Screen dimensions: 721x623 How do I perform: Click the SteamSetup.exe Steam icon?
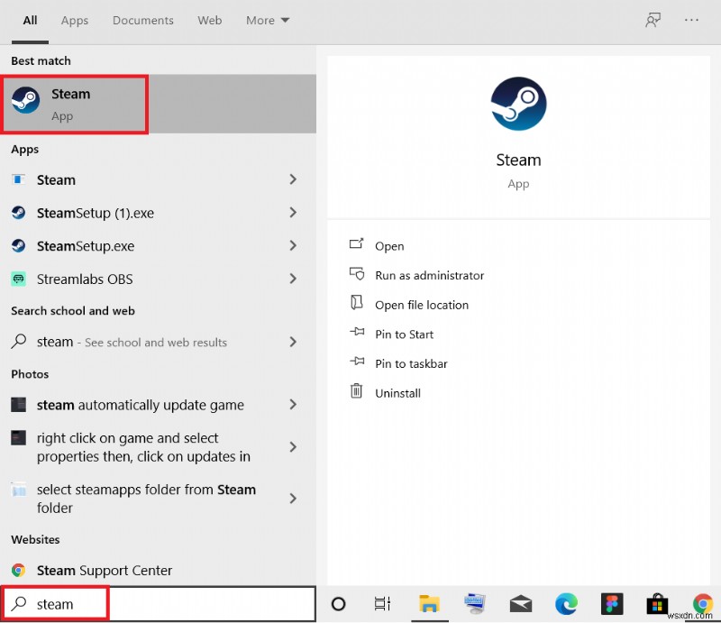pyautogui.click(x=18, y=246)
